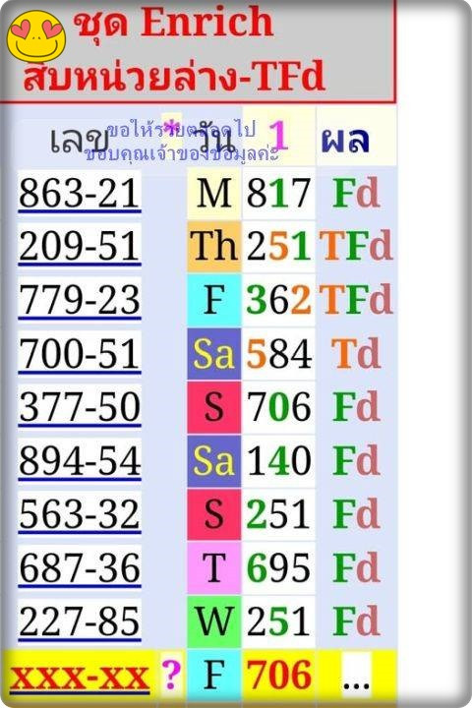Click 'Fd' result in the 687-36 row
Image resolution: width=472 pixels, height=708 pixels.
(356, 567)
